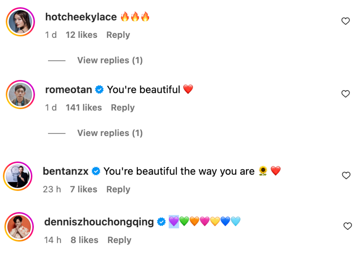Reply to bentanzx's comment
358x258 pixels.
[x=118, y=189]
